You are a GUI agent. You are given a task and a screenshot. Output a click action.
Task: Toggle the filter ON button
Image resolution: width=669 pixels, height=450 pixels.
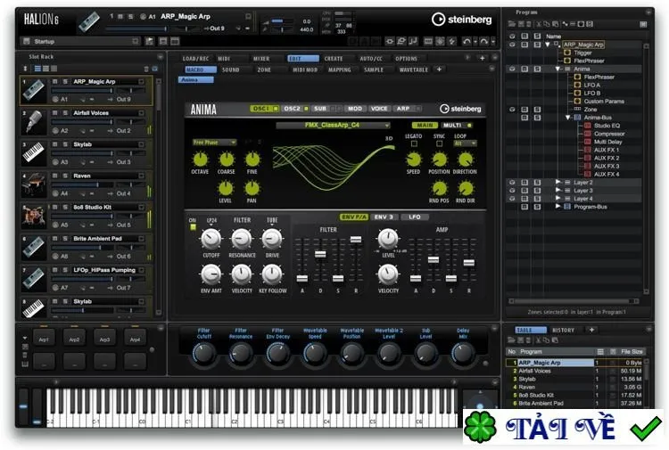[x=193, y=227]
